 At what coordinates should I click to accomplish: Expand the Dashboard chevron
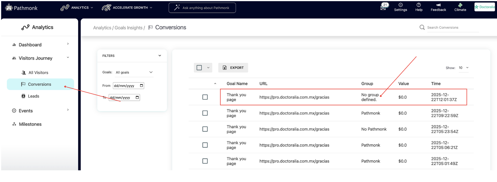(x=68, y=44)
